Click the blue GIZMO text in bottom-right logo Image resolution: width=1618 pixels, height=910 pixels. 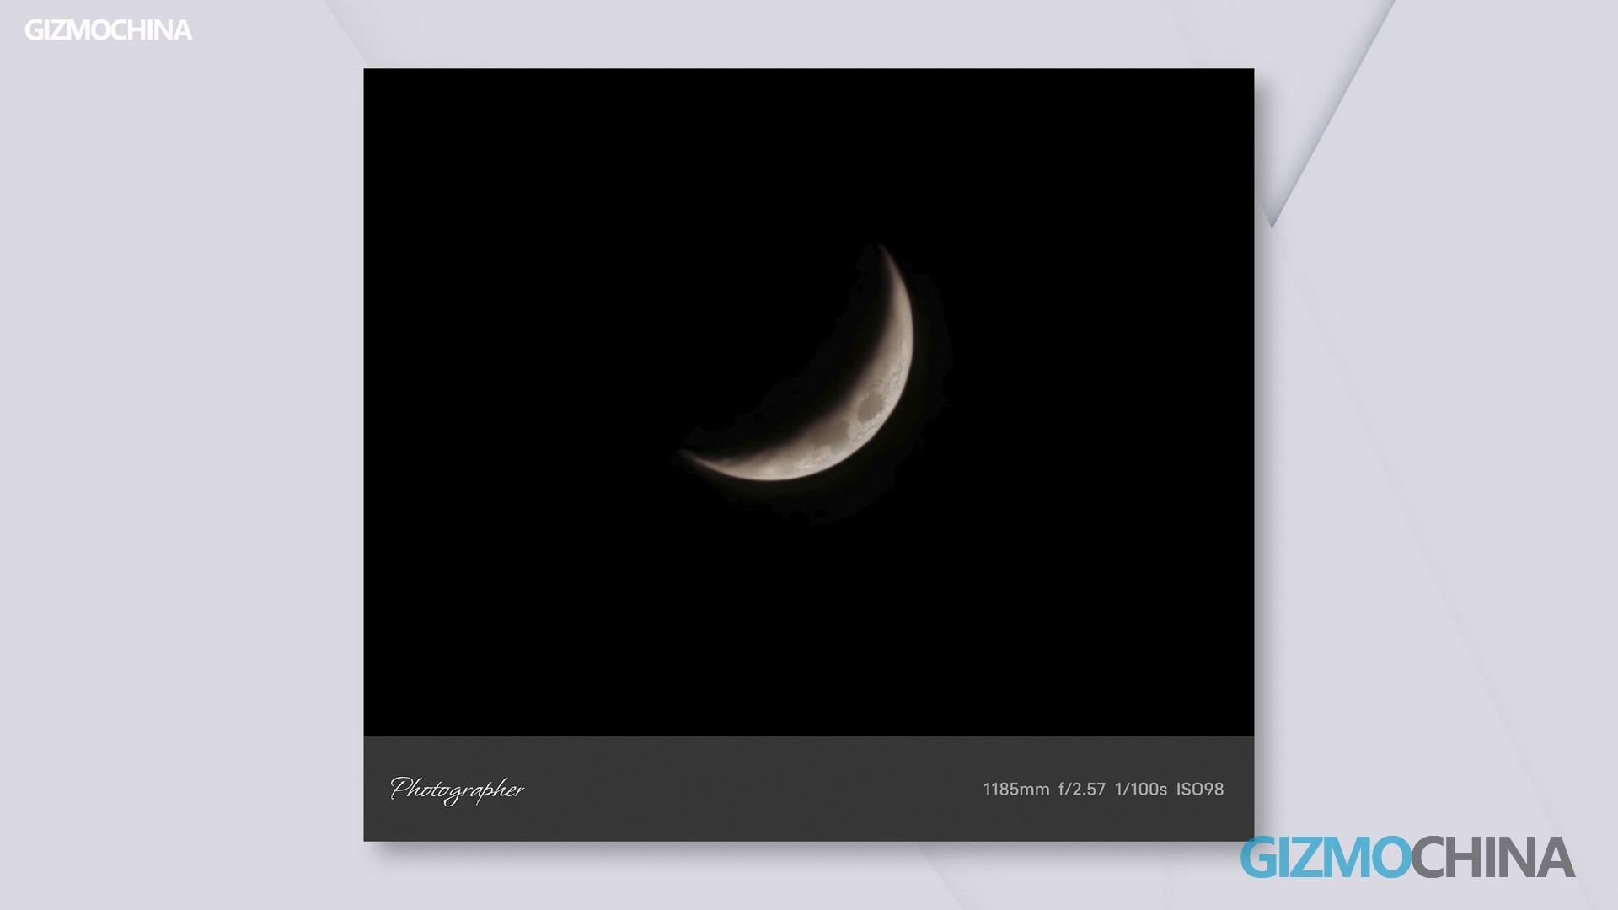coord(1325,858)
